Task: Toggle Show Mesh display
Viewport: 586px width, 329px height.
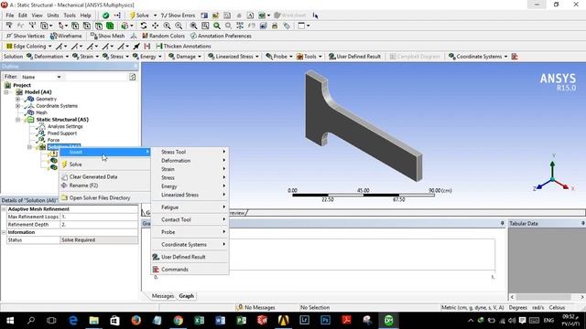Action: point(108,36)
